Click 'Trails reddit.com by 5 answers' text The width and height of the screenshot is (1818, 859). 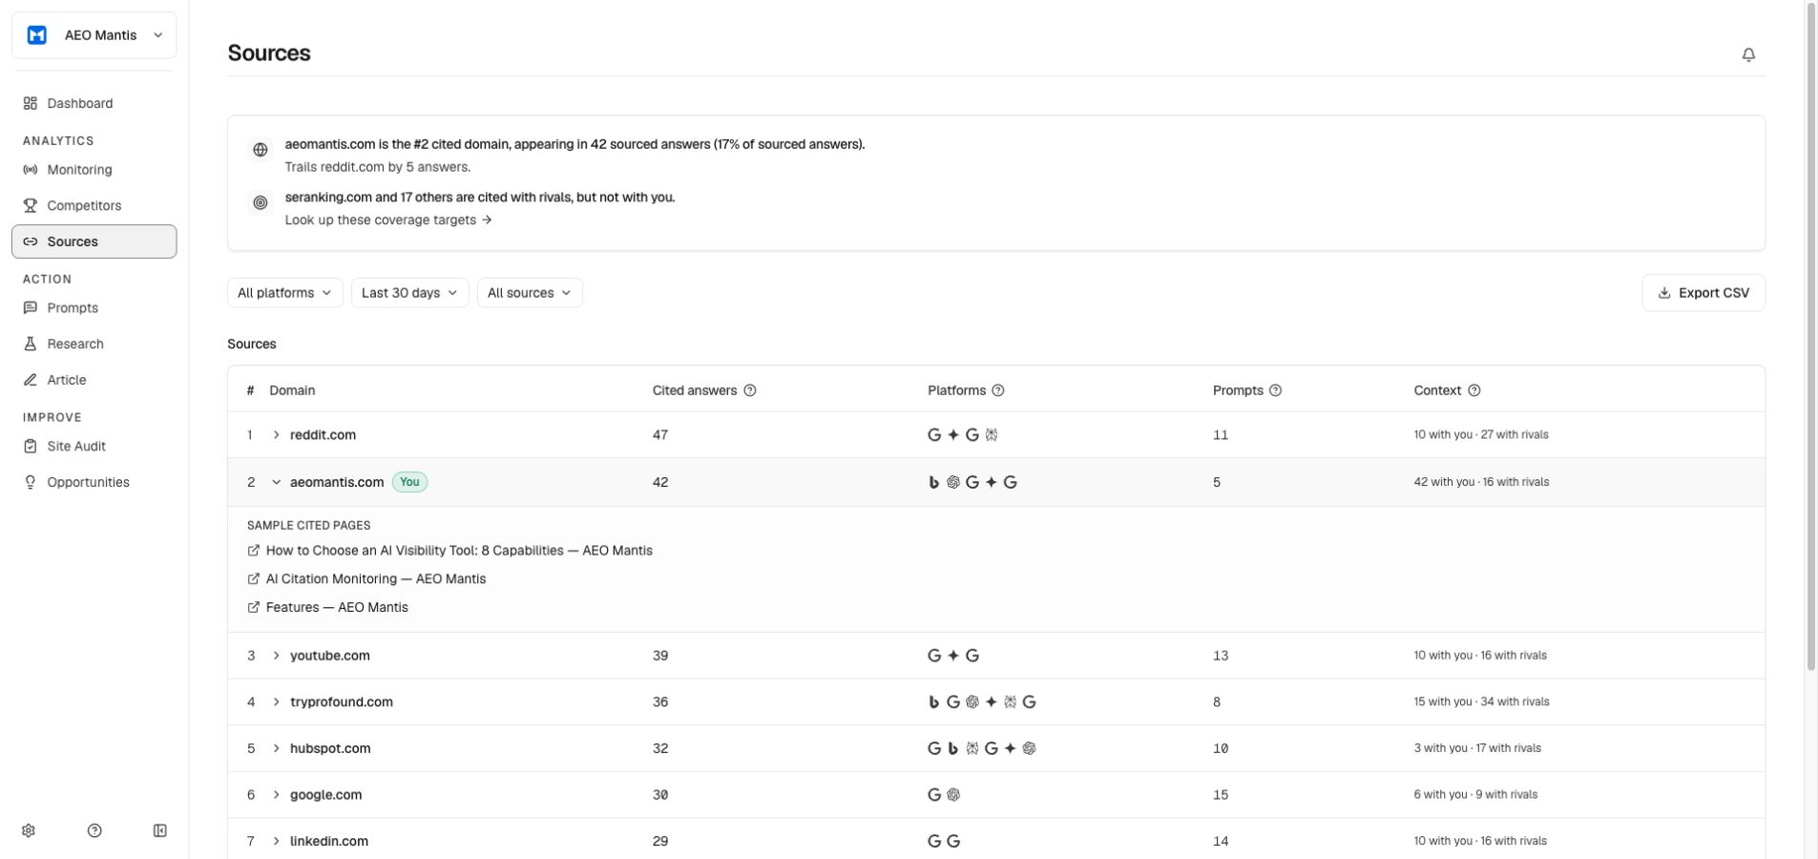[x=377, y=167]
